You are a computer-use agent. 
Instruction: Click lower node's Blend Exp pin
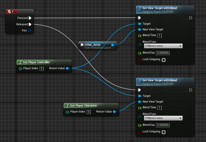140,125
